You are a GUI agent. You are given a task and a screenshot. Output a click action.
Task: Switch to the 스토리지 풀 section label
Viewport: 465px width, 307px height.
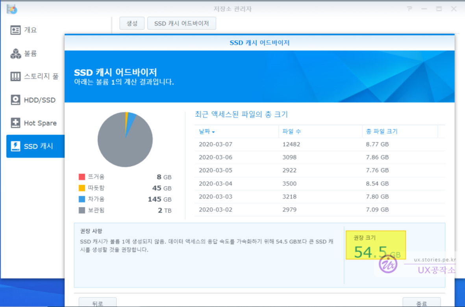coord(41,77)
